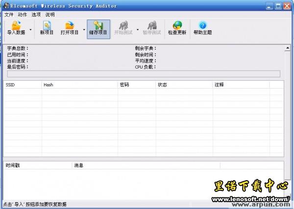Click the 剩余时间 label
The height and width of the screenshot is (209, 294).
click(146, 55)
